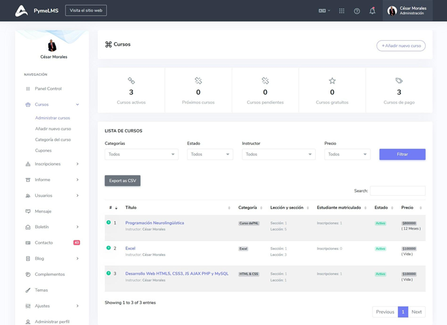Focus the Search input field

pyautogui.click(x=397, y=190)
